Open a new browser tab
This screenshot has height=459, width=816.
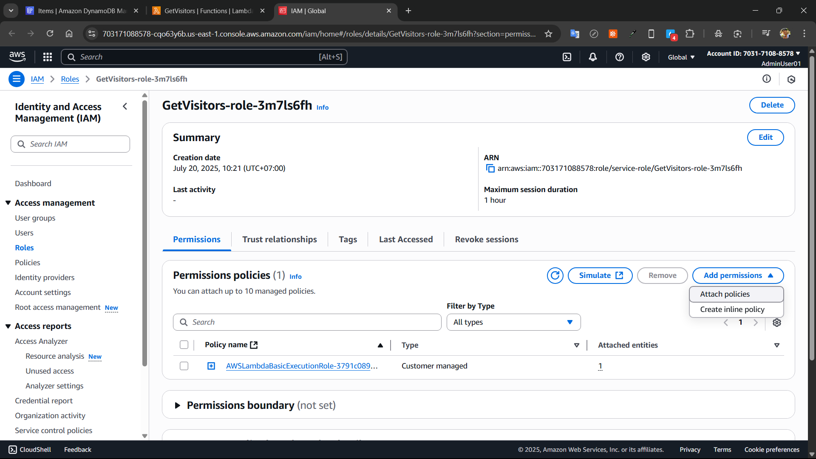click(x=408, y=11)
